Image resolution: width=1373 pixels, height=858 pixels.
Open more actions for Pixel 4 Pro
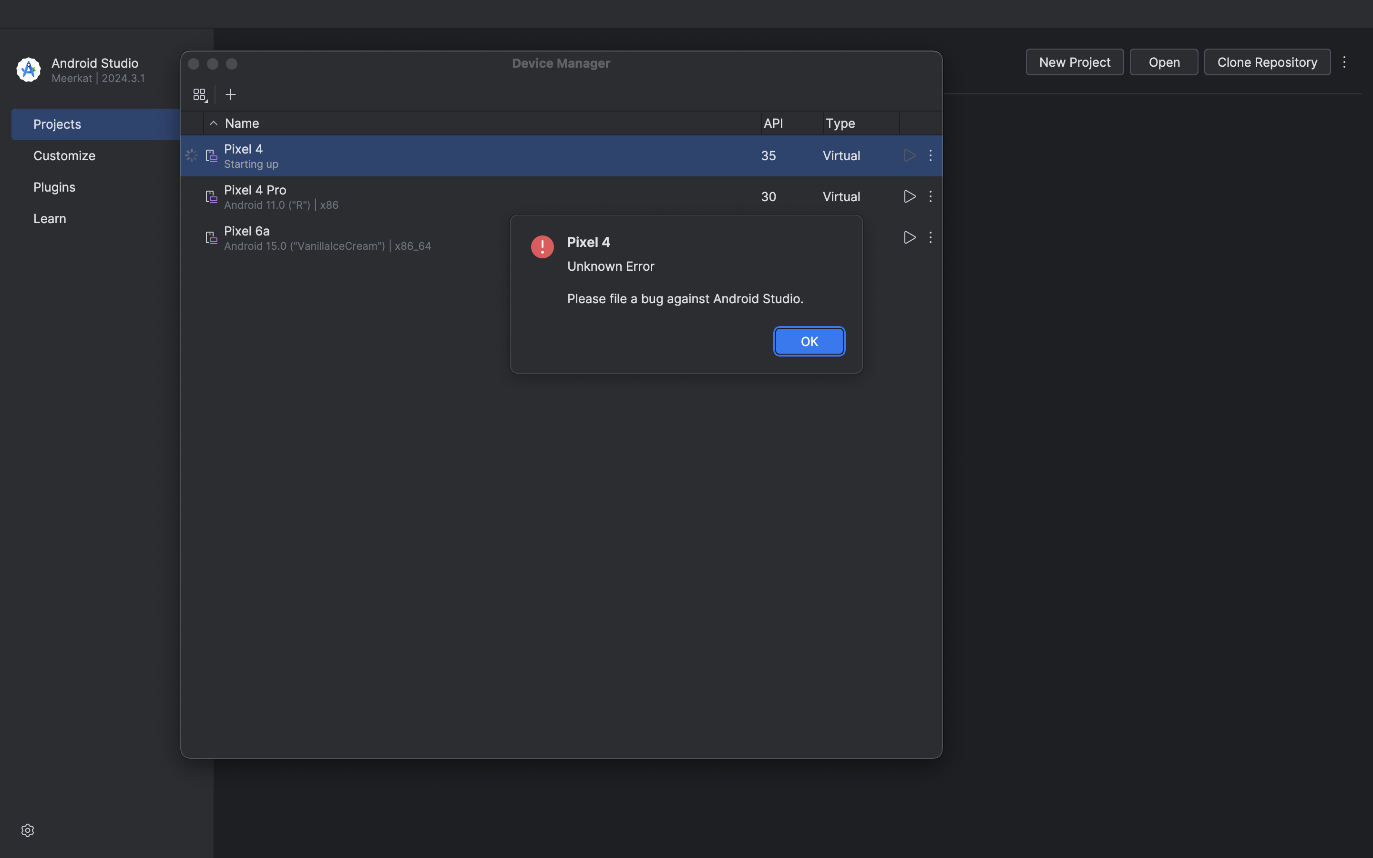pyautogui.click(x=931, y=196)
